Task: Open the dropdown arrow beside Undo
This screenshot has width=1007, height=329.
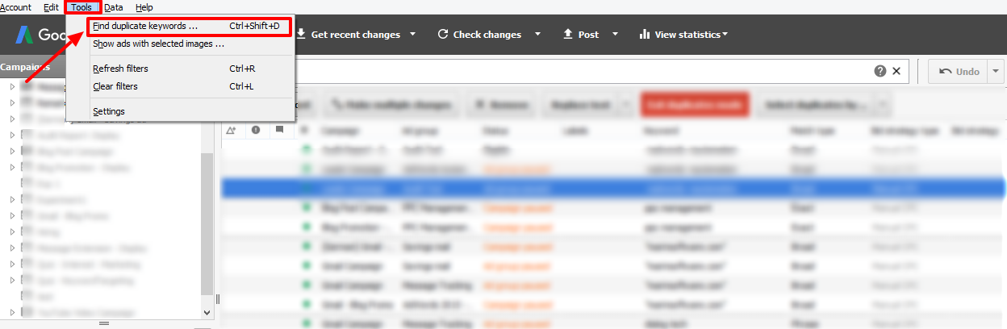Action: (x=997, y=71)
